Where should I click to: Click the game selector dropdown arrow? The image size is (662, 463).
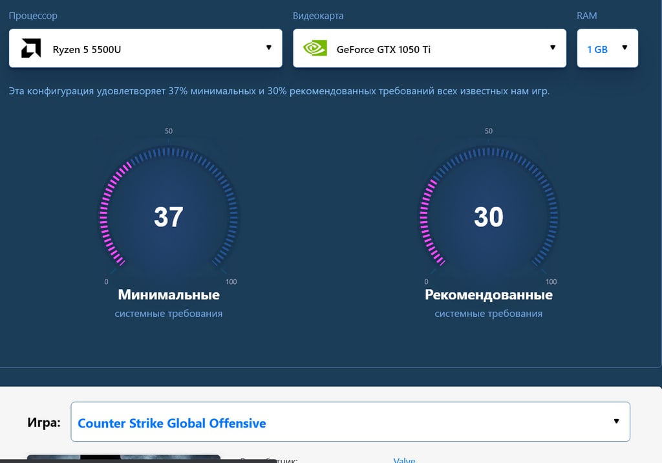616,421
